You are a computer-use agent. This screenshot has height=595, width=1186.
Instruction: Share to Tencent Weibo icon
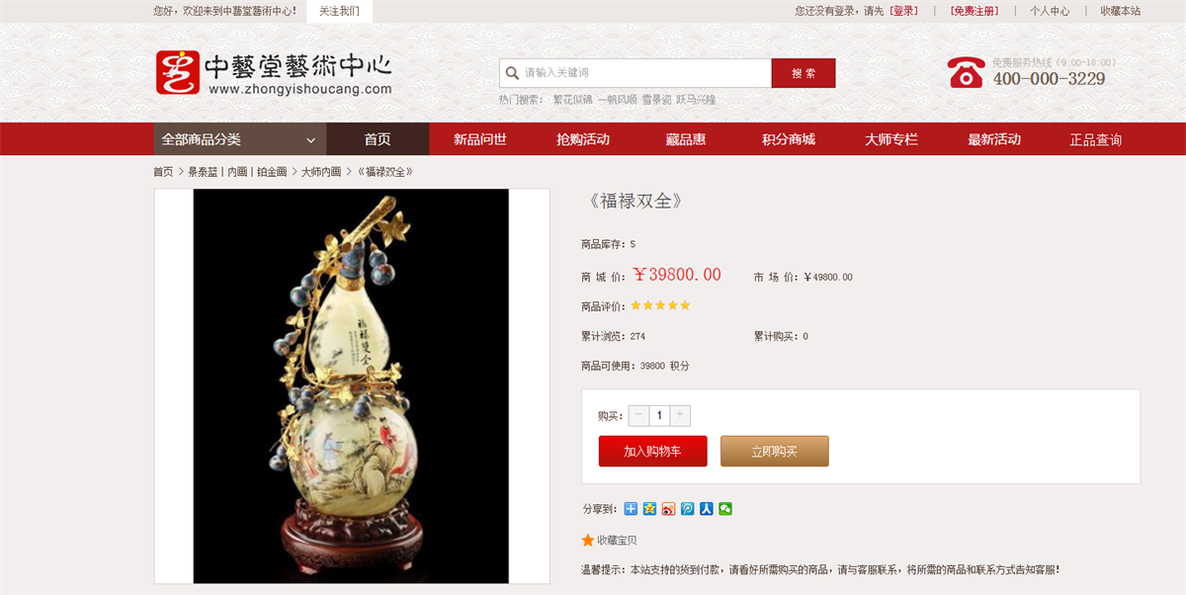tap(688, 509)
